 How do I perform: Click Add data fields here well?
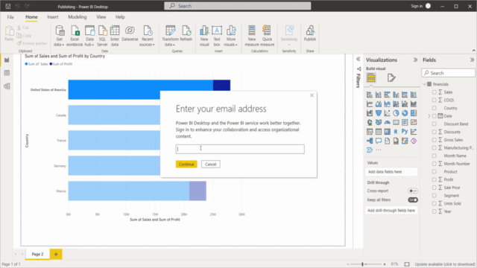tap(391, 172)
